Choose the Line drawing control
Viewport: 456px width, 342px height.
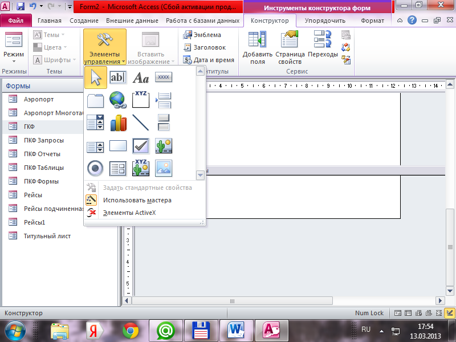click(x=140, y=122)
